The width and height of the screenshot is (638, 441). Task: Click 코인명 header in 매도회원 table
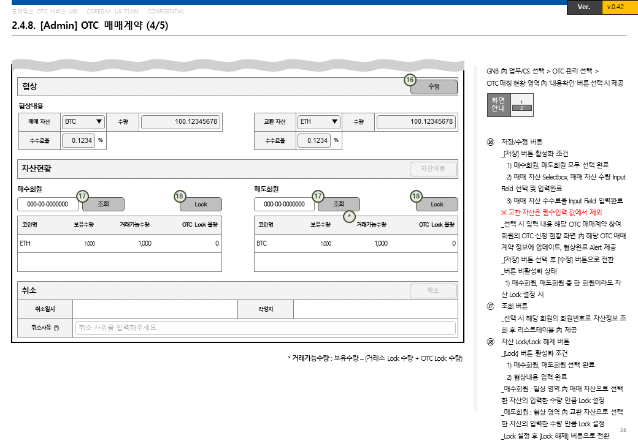tap(266, 225)
